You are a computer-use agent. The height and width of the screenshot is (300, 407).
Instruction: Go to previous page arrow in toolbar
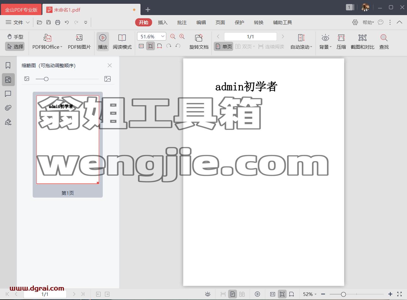[218, 36]
